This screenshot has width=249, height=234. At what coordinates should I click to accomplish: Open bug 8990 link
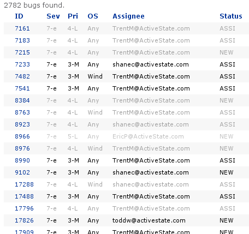(x=22, y=160)
